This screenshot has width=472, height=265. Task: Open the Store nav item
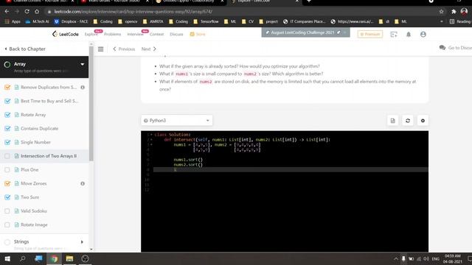point(198,35)
